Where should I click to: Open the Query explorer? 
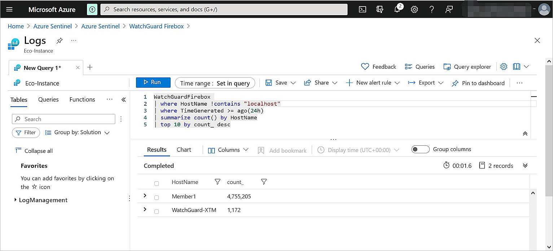[467, 67]
